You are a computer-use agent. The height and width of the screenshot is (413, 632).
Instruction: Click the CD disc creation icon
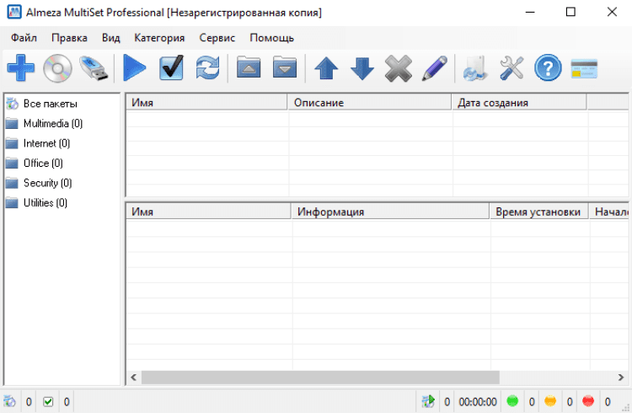(57, 68)
